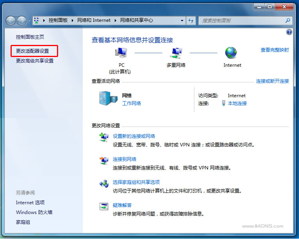Open the 连接或断开连接 link

(x=272, y=81)
